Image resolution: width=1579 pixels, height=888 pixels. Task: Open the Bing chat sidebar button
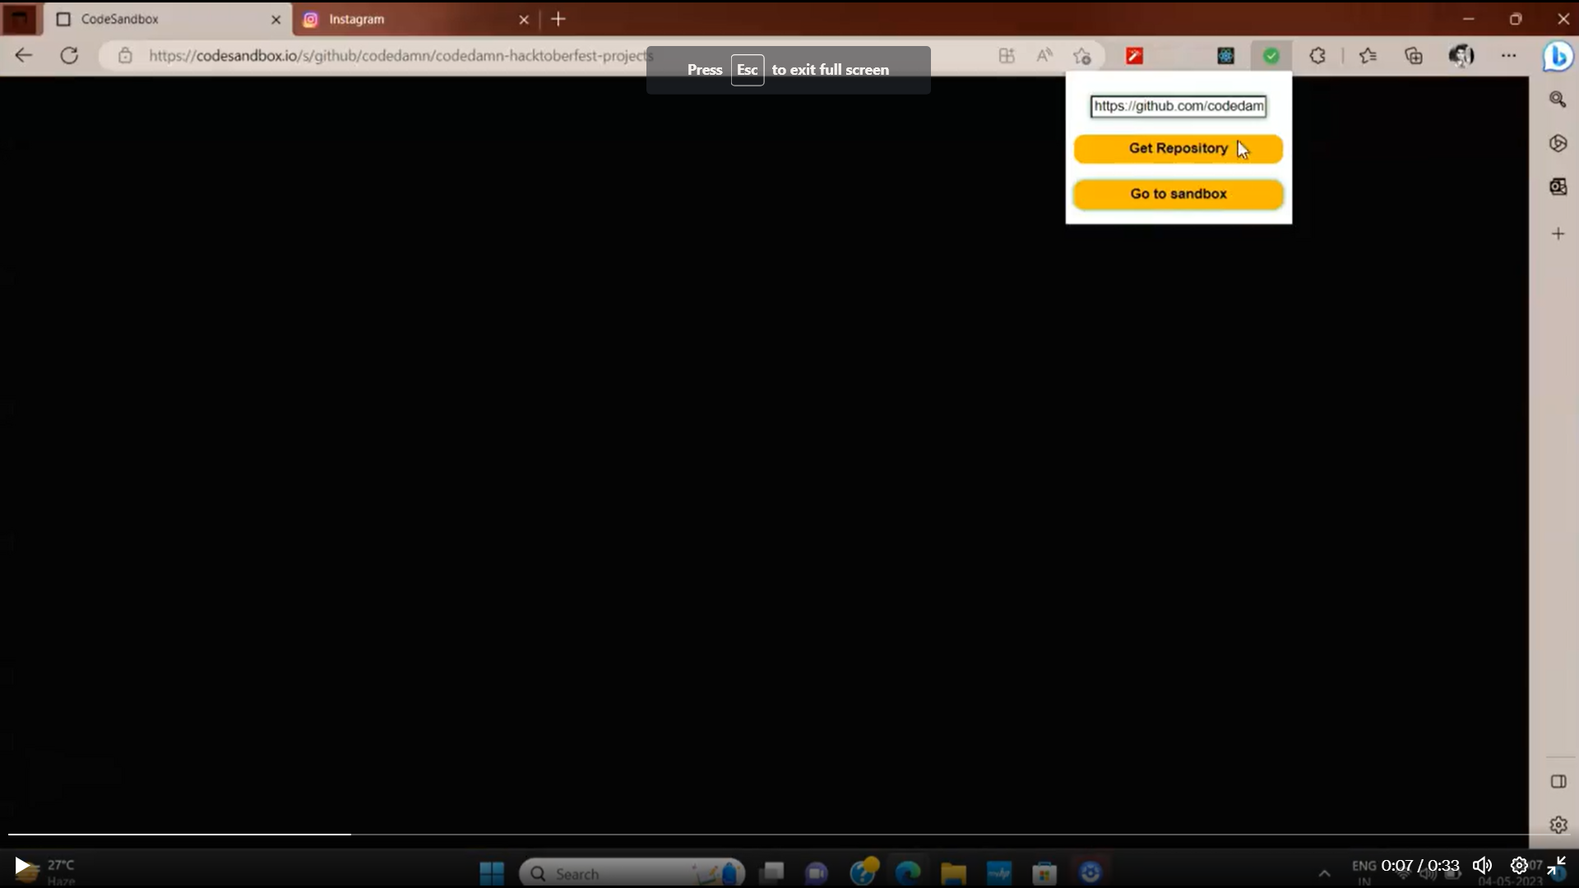(x=1558, y=57)
